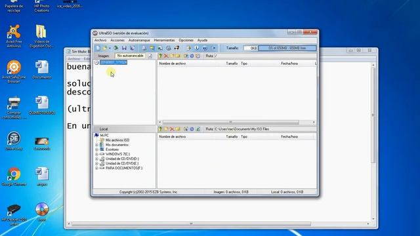Click the black-and-white compress icon in the toolbar
The width and height of the screenshot is (420, 236).
tap(177, 48)
